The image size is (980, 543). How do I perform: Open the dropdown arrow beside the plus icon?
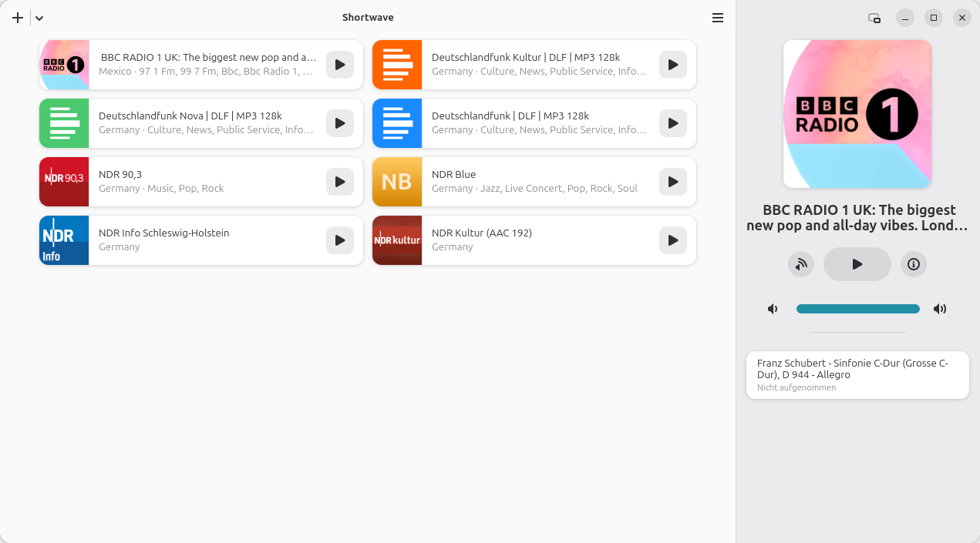[x=39, y=18]
